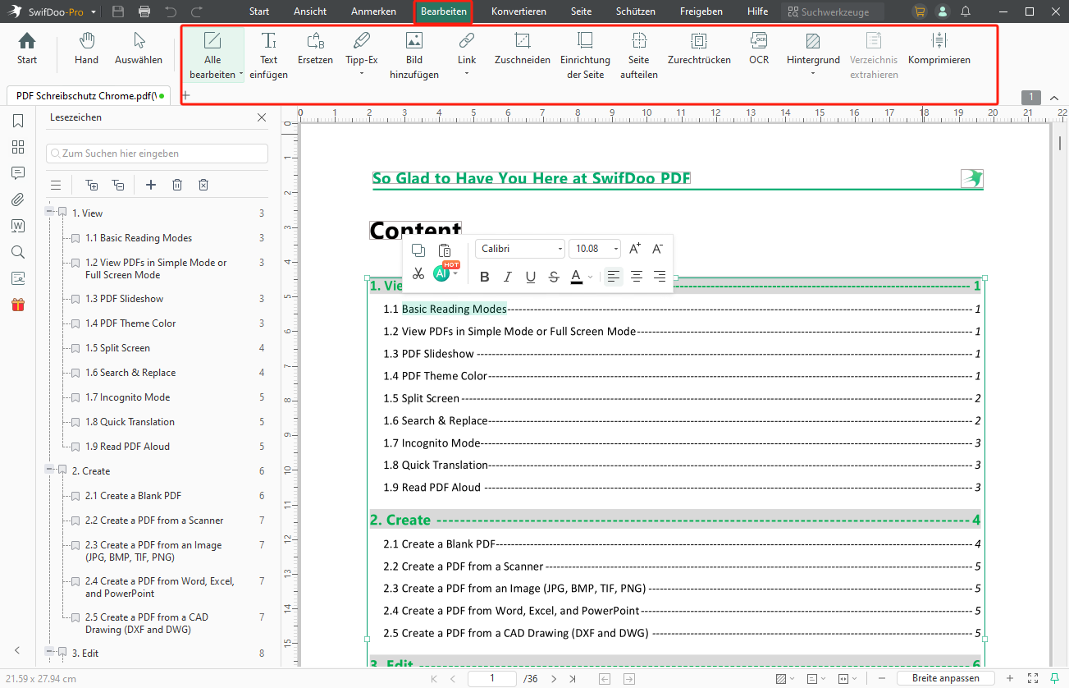Toggle fullscreen mode icon in status bar
The height and width of the screenshot is (688, 1069).
pyautogui.click(x=1033, y=678)
